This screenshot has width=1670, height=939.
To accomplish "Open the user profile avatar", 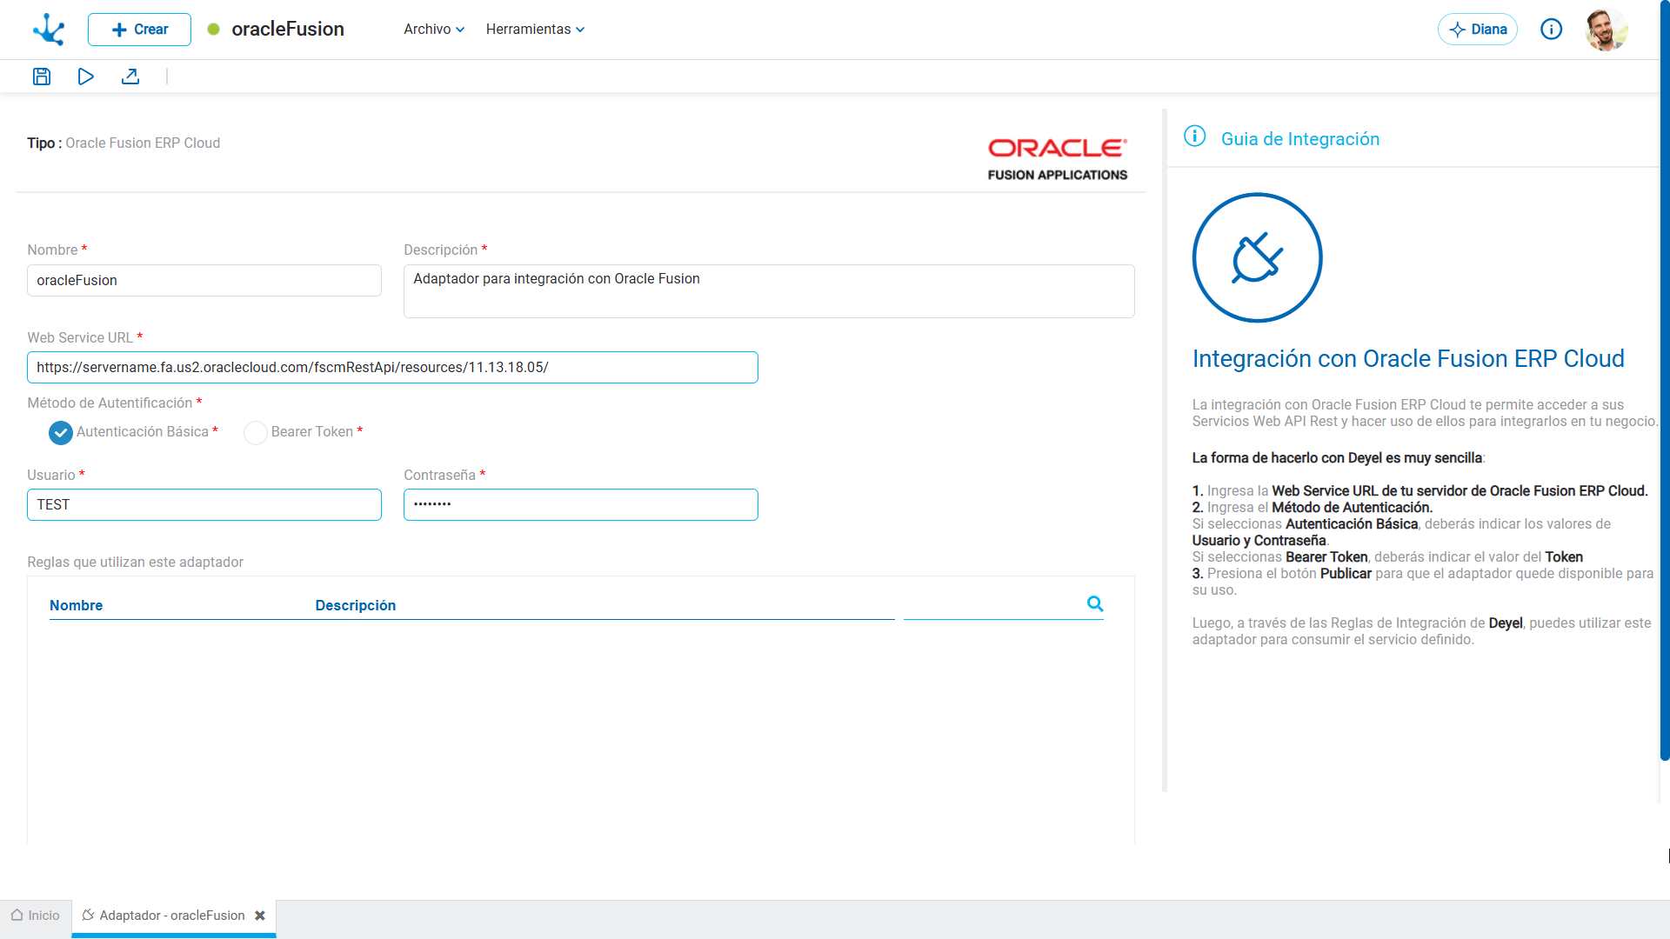I will coord(1607,30).
